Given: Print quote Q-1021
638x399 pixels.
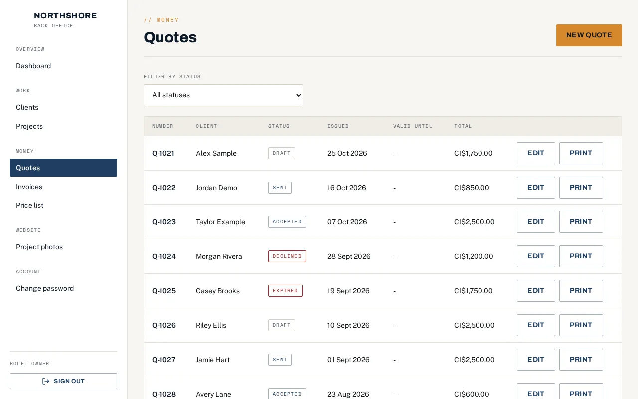Looking at the screenshot, I should pos(581,153).
